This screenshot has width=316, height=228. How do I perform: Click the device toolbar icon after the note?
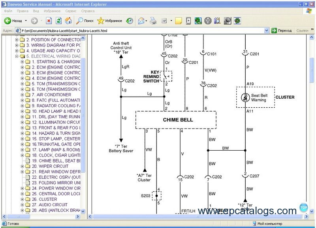[188, 21]
